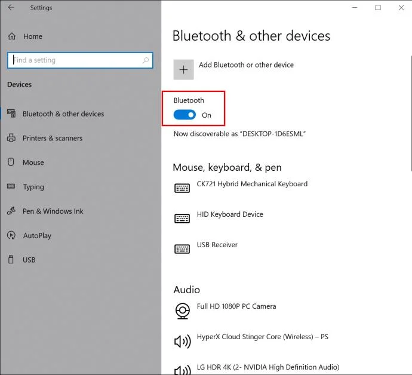The height and width of the screenshot is (375, 412).
Task: Click the AutoPlay icon in sidebar
Action: [11, 235]
